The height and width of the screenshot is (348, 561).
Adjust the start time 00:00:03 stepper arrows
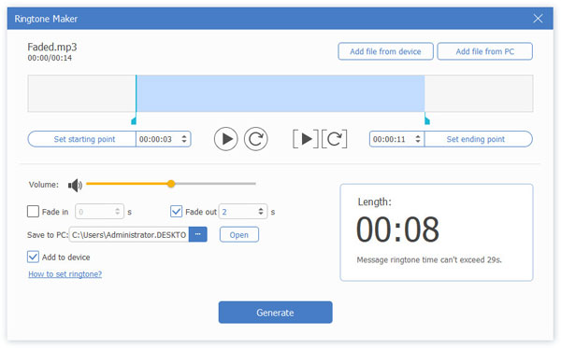(x=184, y=139)
